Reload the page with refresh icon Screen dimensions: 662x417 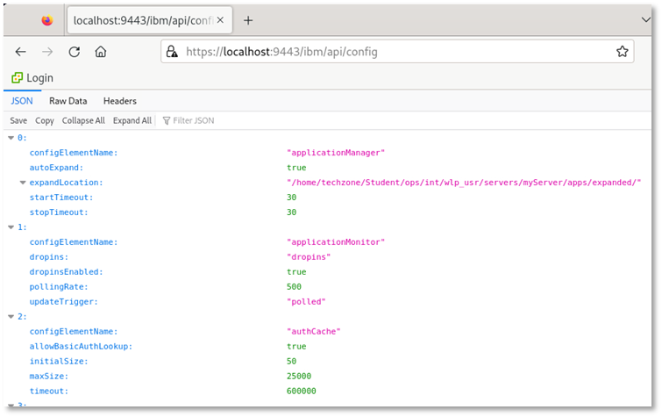point(75,52)
